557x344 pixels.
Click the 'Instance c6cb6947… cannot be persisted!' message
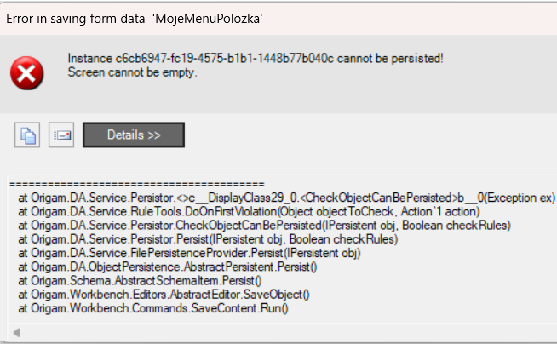click(x=256, y=58)
